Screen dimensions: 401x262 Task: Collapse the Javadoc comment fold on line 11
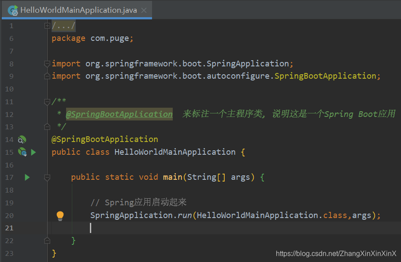pos(47,102)
